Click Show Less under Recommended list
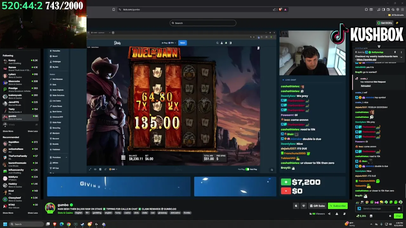406x228 pixels. pos(33,213)
